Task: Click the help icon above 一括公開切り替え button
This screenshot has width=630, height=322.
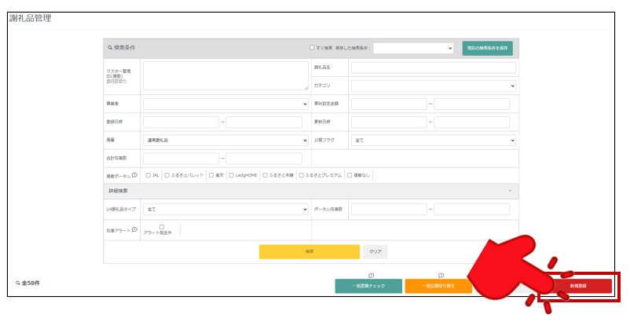Action: point(441,275)
